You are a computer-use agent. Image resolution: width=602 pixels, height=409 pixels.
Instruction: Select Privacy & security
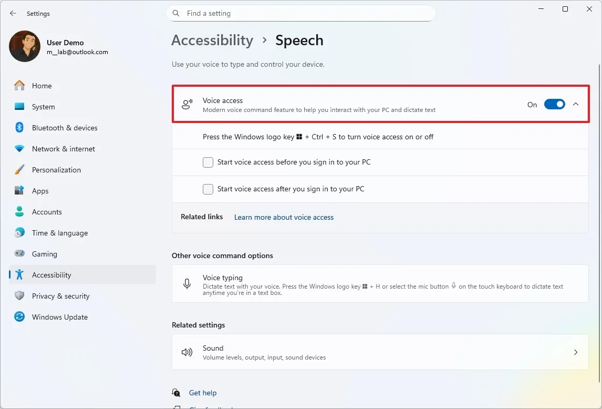(60, 296)
